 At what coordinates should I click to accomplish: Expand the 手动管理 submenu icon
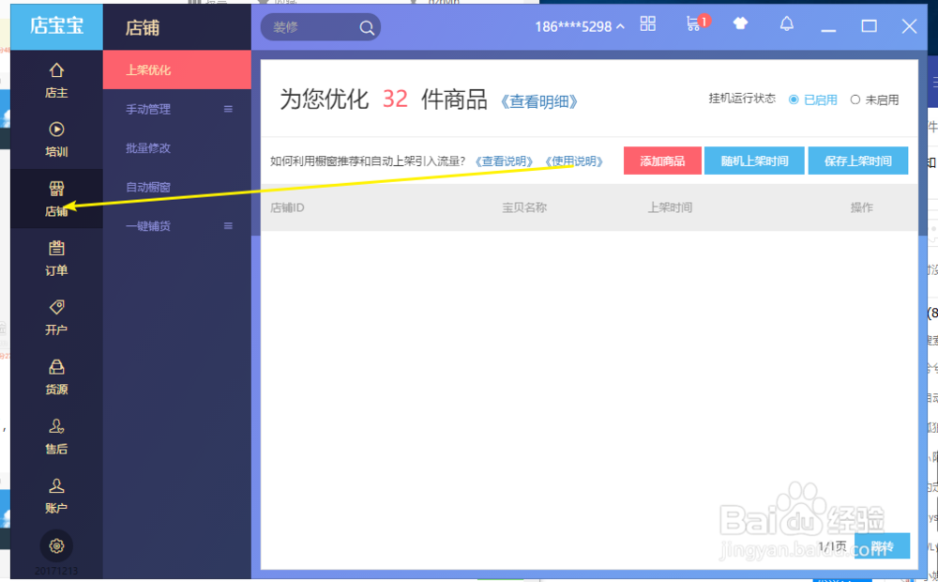pos(228,109)
